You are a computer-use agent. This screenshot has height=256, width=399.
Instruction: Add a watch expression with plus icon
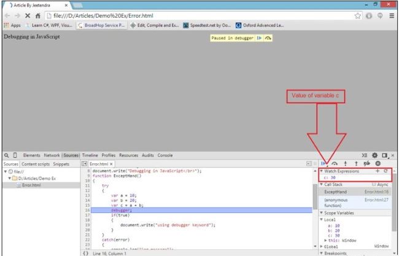click(378, 171)
